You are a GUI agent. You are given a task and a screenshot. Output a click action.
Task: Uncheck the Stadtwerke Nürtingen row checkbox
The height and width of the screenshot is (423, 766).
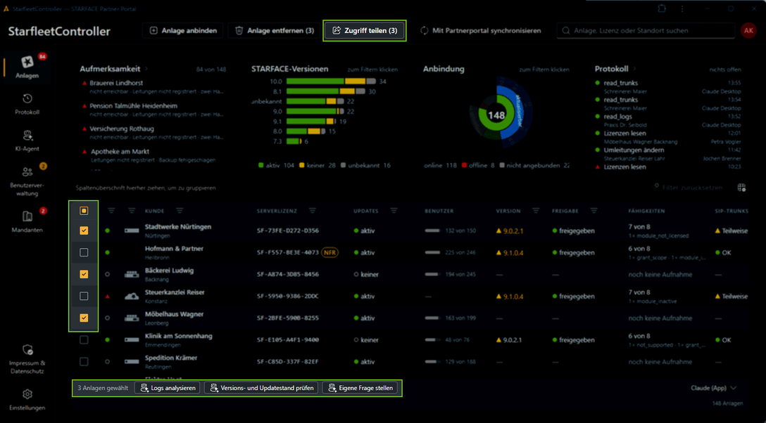[x=84, y=230]
